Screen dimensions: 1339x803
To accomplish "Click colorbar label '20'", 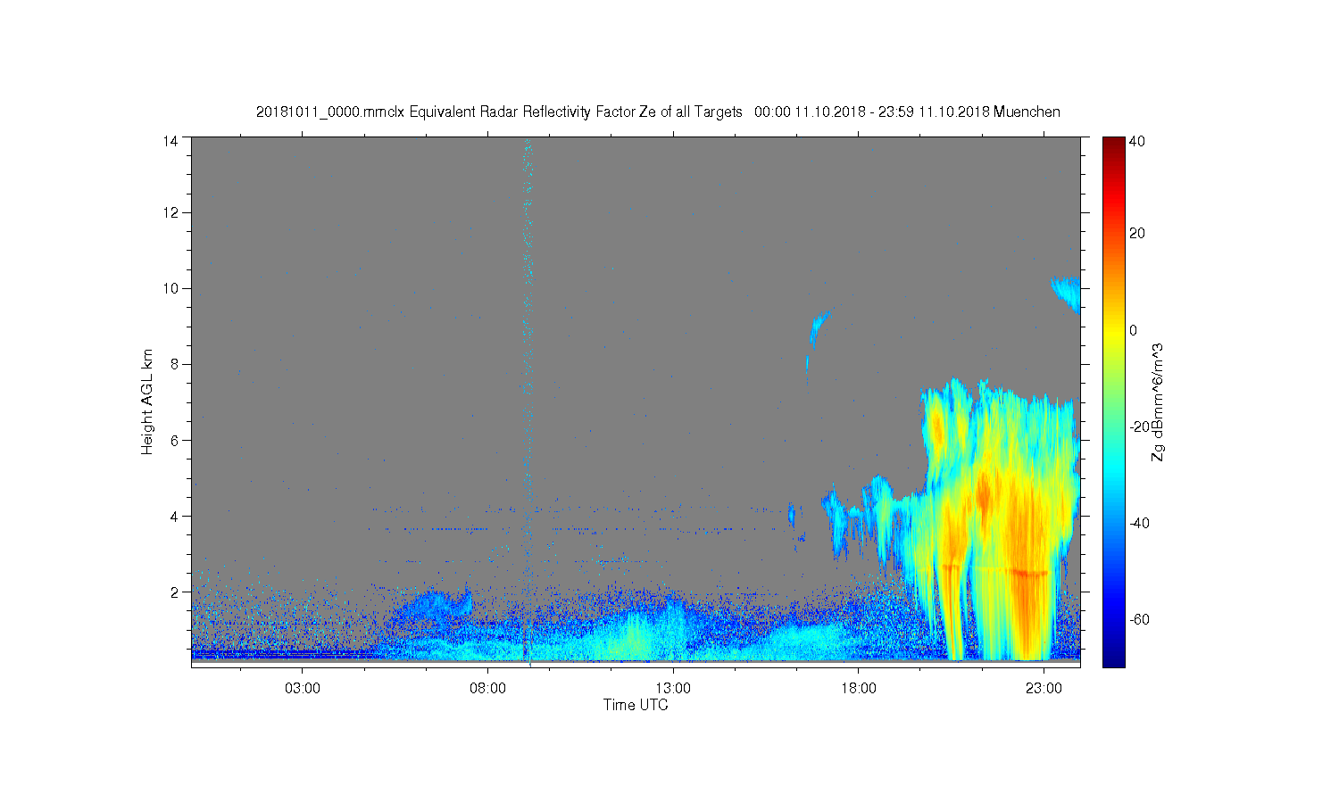I will 1136,234.
